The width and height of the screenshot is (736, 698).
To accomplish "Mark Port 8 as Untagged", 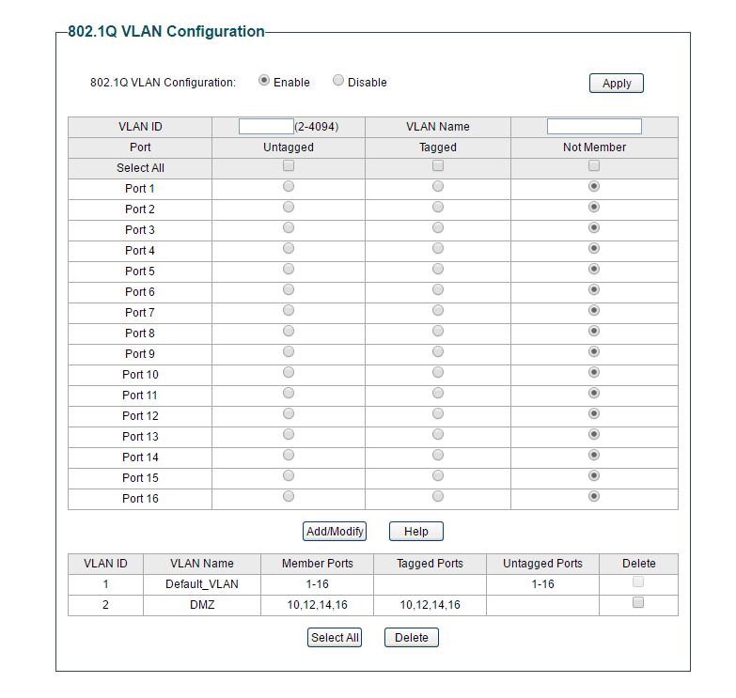I will (289, 331).
